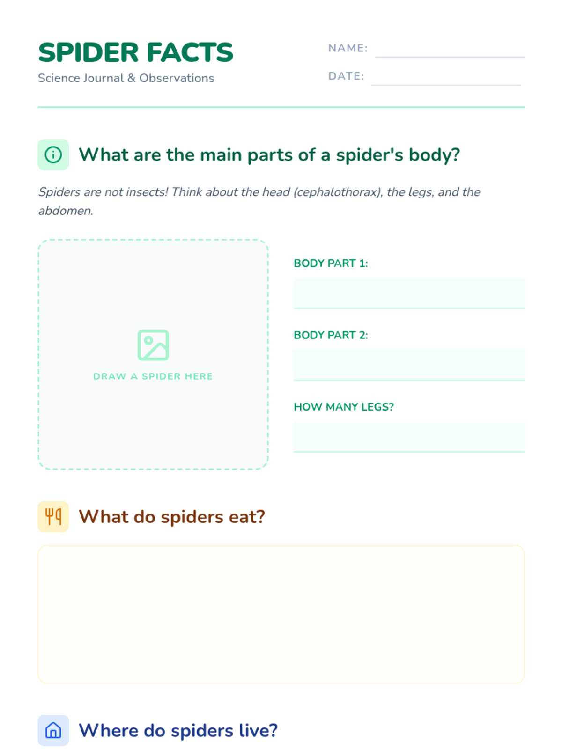
Task: Click the image placeholder icon in drawing box
Action: pos(153,345)
